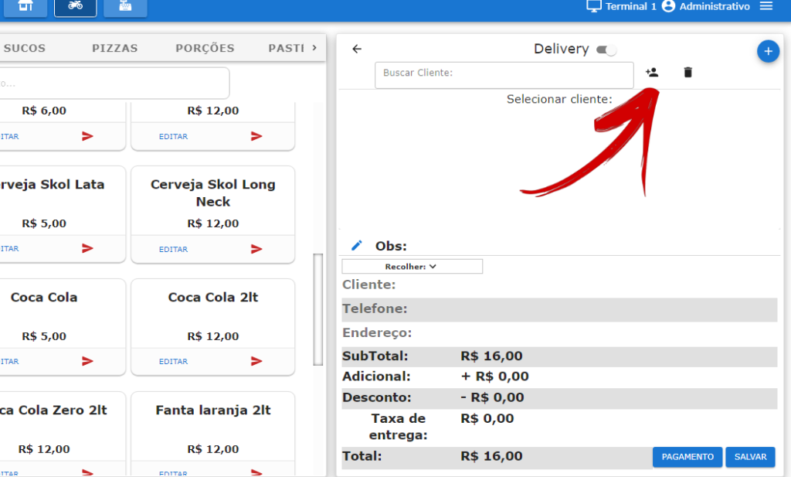
Task: Expand the Recolher dropdown
Action: click(x=412, y=267)
